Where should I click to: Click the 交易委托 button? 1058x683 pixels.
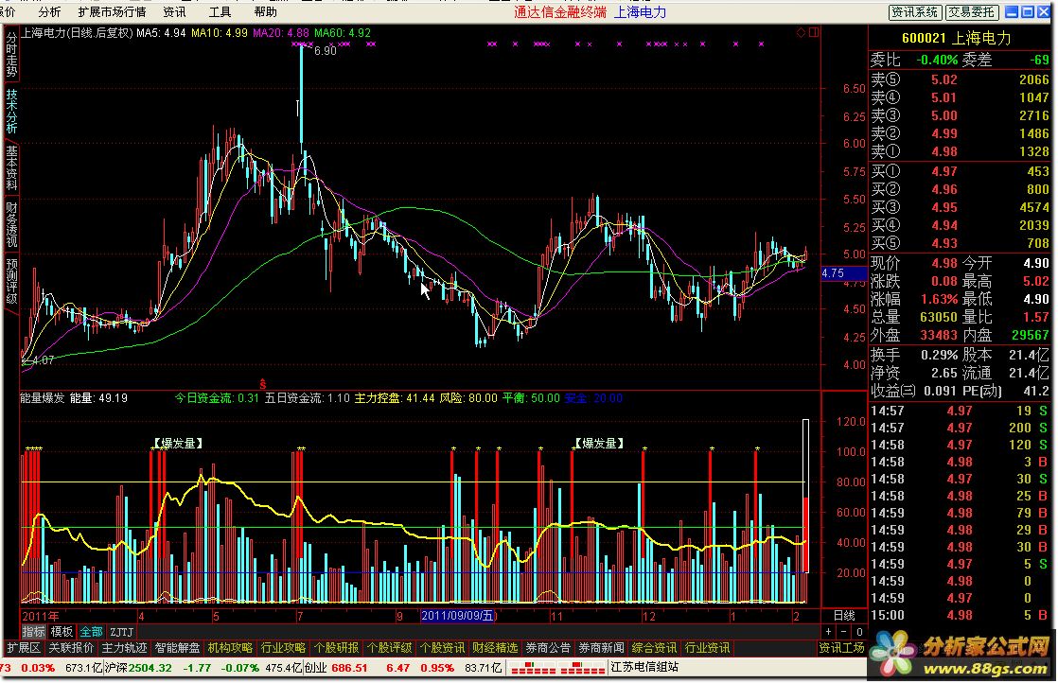pyautogui.click(x=972, y=12)
